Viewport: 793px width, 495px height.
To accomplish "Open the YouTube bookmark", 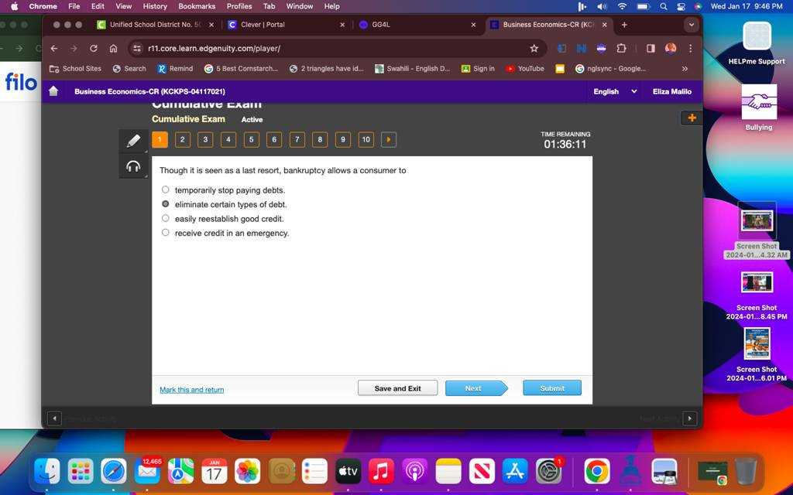I will tap(525, 69).
